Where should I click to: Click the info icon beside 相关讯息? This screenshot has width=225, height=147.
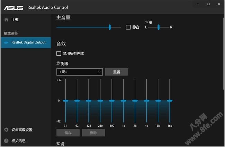point(6,141)
